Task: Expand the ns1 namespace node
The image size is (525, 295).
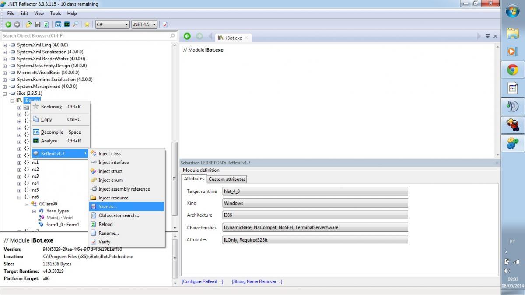Action: point(19,163)
